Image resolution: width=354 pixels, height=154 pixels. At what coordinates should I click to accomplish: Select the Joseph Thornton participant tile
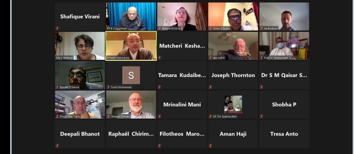(x=233, y=75)
